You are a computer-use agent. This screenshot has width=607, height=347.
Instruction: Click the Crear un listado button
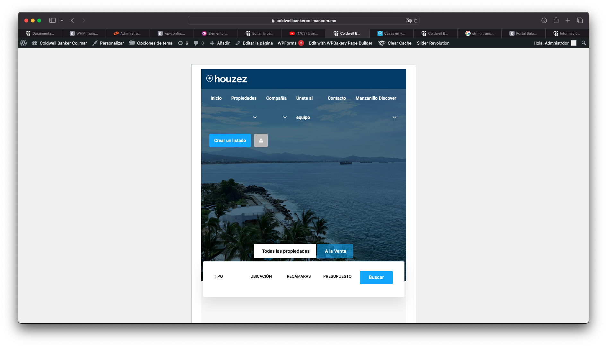coord(230,140)
